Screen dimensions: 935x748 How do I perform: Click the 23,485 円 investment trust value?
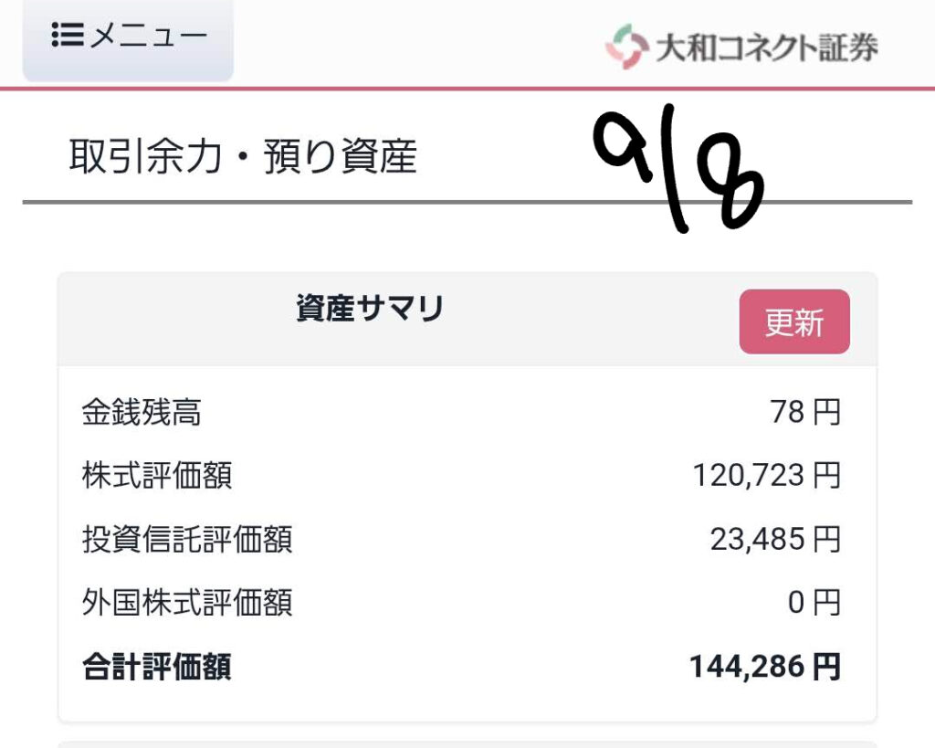776,539
